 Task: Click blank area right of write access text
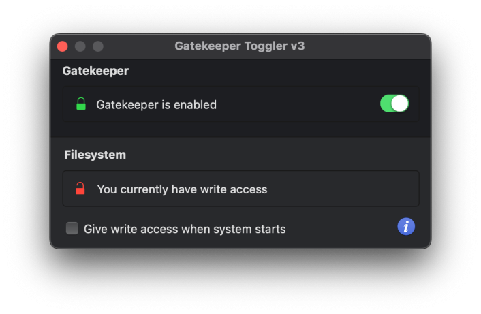tap(341, 189)
